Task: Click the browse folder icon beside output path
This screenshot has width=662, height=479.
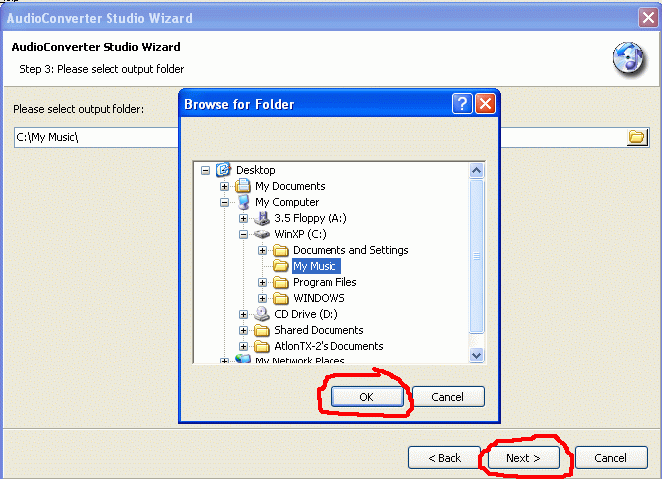Action: click(637, 137)
